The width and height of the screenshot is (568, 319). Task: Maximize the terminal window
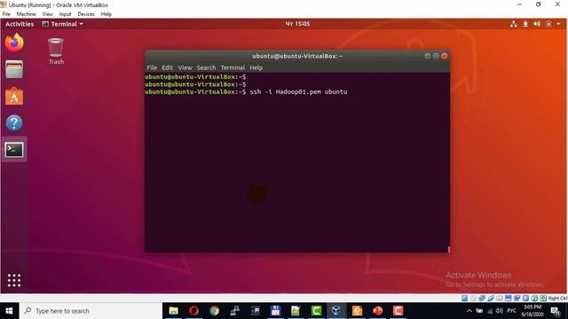[436, 56]
